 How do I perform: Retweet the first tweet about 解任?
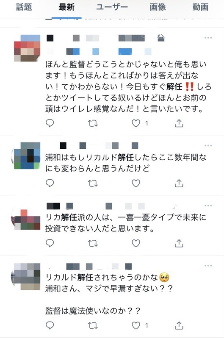coord(93,123)
